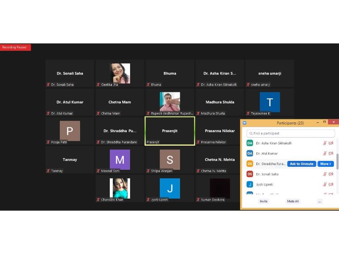Select the highlighted Prasenjit video tile
Screen dimensions: 339x254
click(x=170, y=131)
